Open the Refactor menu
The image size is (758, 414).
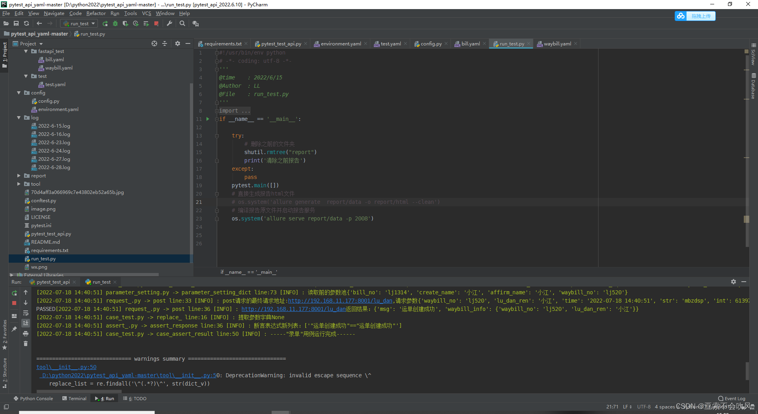click(x=96, y=13)
